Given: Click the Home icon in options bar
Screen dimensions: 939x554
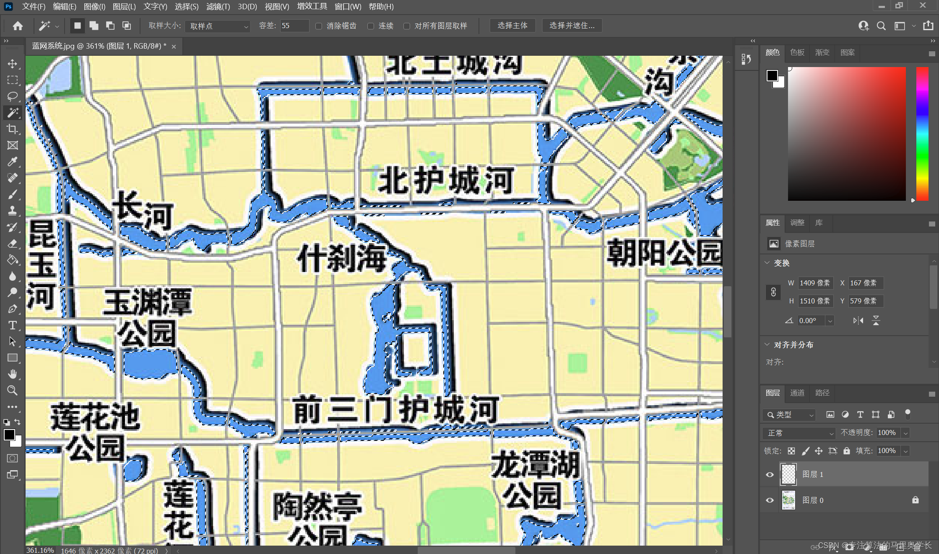Looking at the screenshot, I should pyautogui.click(x=18, y=26).
